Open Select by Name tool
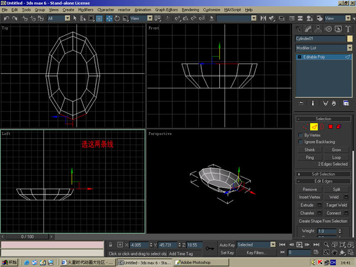 83,18
